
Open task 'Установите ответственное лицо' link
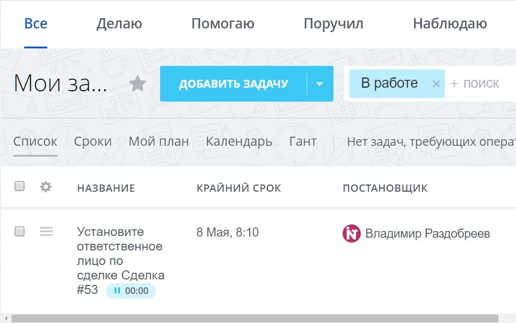(x=120, y=254)
